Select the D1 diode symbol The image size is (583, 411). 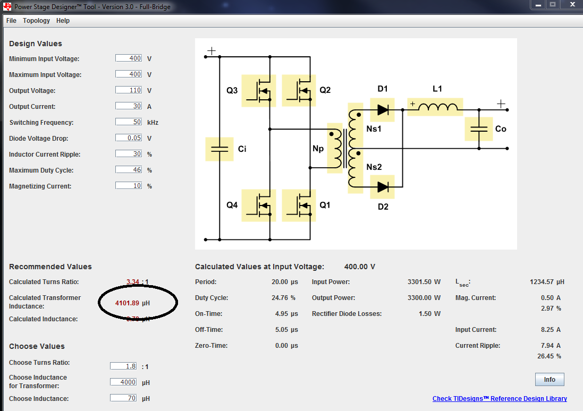[382, 109]
